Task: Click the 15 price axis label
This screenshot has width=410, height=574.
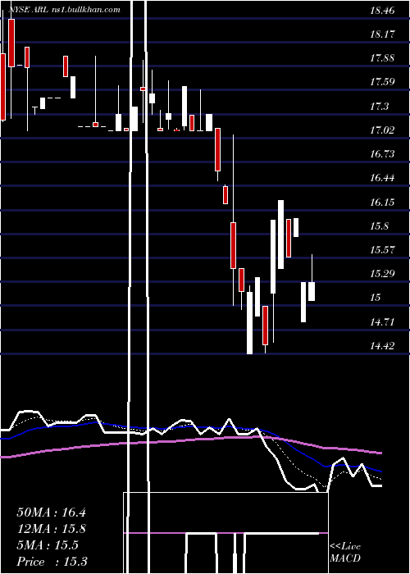Action: click(x=376, y=298)
